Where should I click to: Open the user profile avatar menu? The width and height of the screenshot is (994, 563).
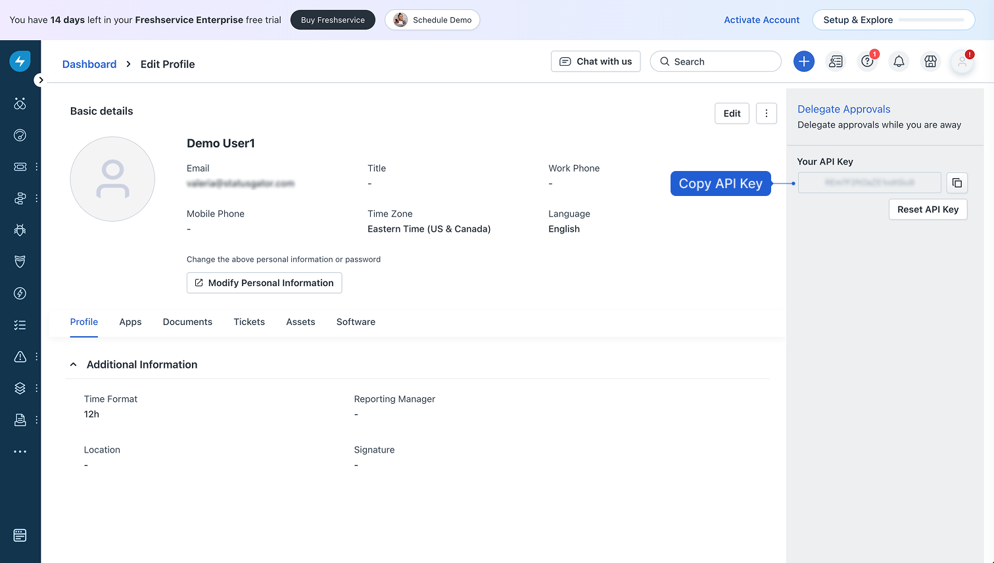(962, 62)
